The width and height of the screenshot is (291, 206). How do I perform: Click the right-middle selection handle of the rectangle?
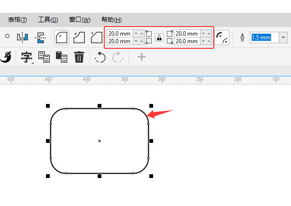(x=151, y=141)
